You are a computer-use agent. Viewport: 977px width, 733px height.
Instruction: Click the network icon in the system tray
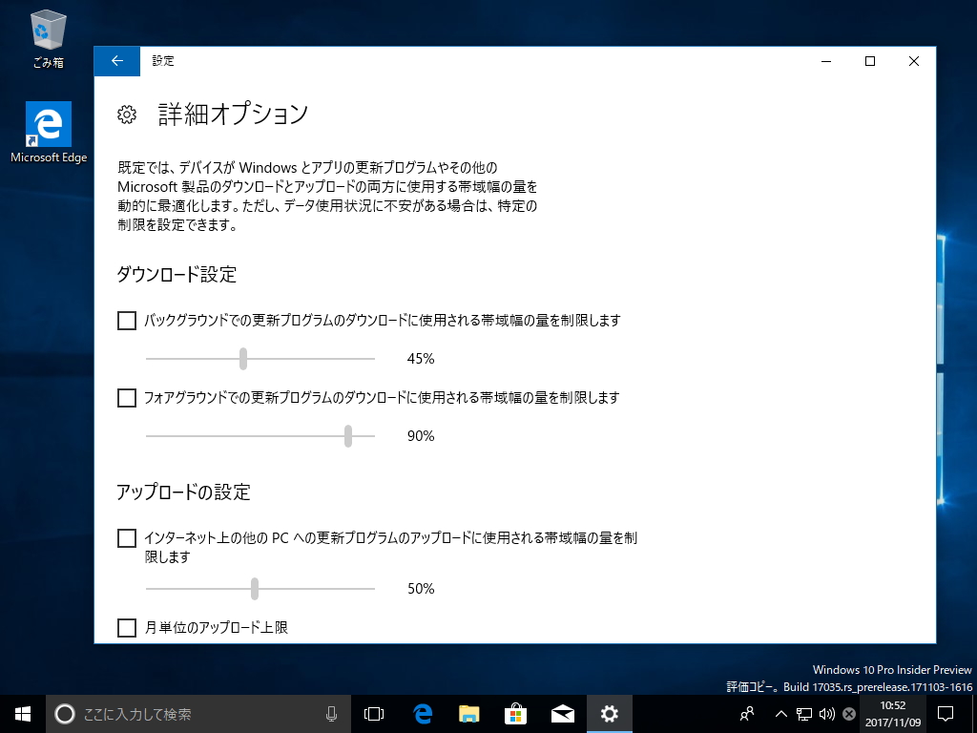pos(804,713)
